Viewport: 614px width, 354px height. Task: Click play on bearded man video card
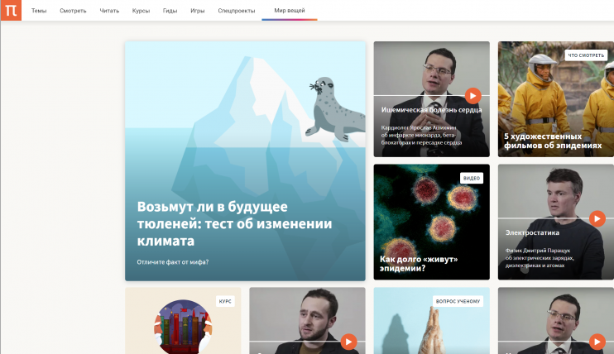pos(348,342)
